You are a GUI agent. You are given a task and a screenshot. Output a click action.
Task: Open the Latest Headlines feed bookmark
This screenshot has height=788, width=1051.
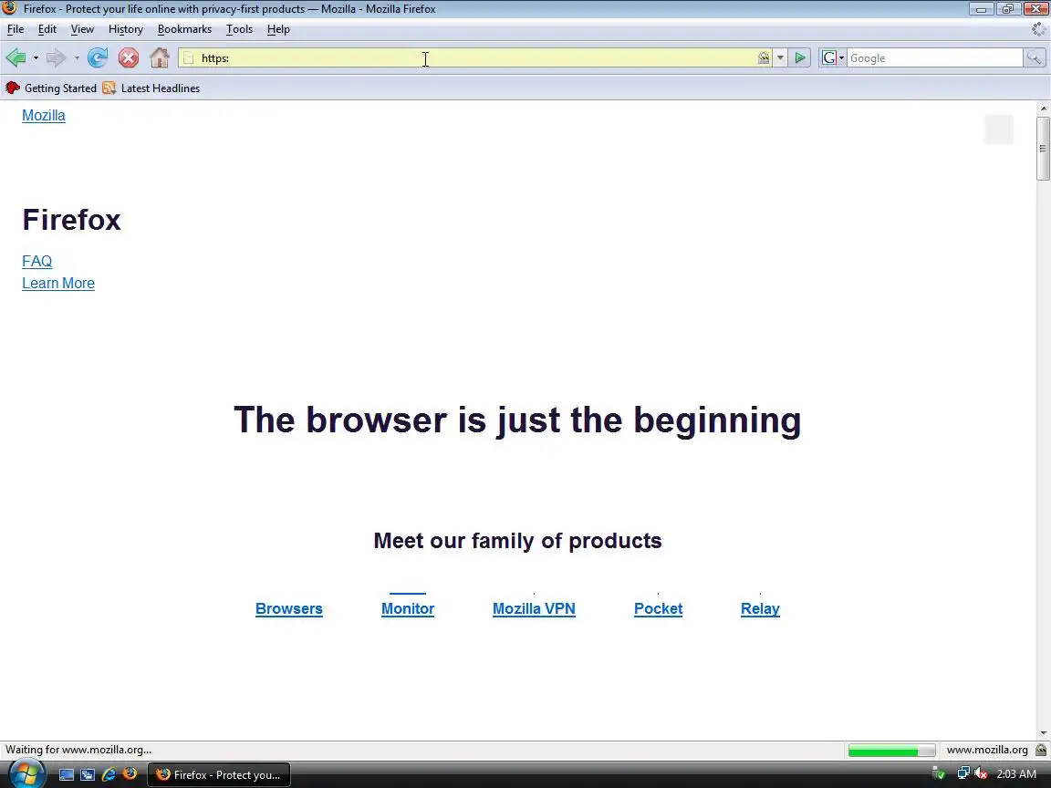click(x=151, y=88)
